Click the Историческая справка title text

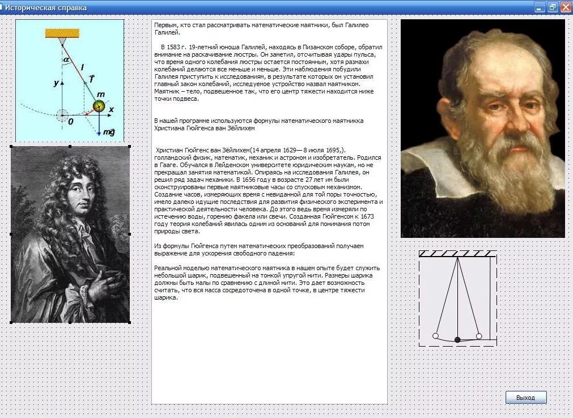(46, 8)
